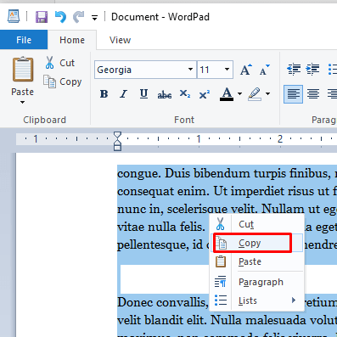Align text left

(x=293, y=94)
